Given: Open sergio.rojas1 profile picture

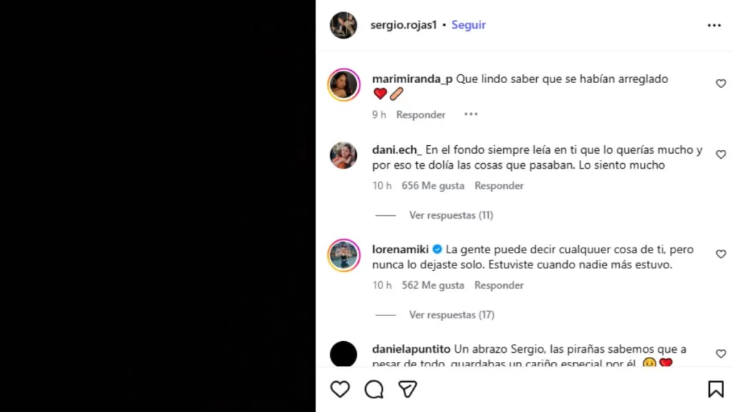Looking at the screenshot, I should pos(344,25).
